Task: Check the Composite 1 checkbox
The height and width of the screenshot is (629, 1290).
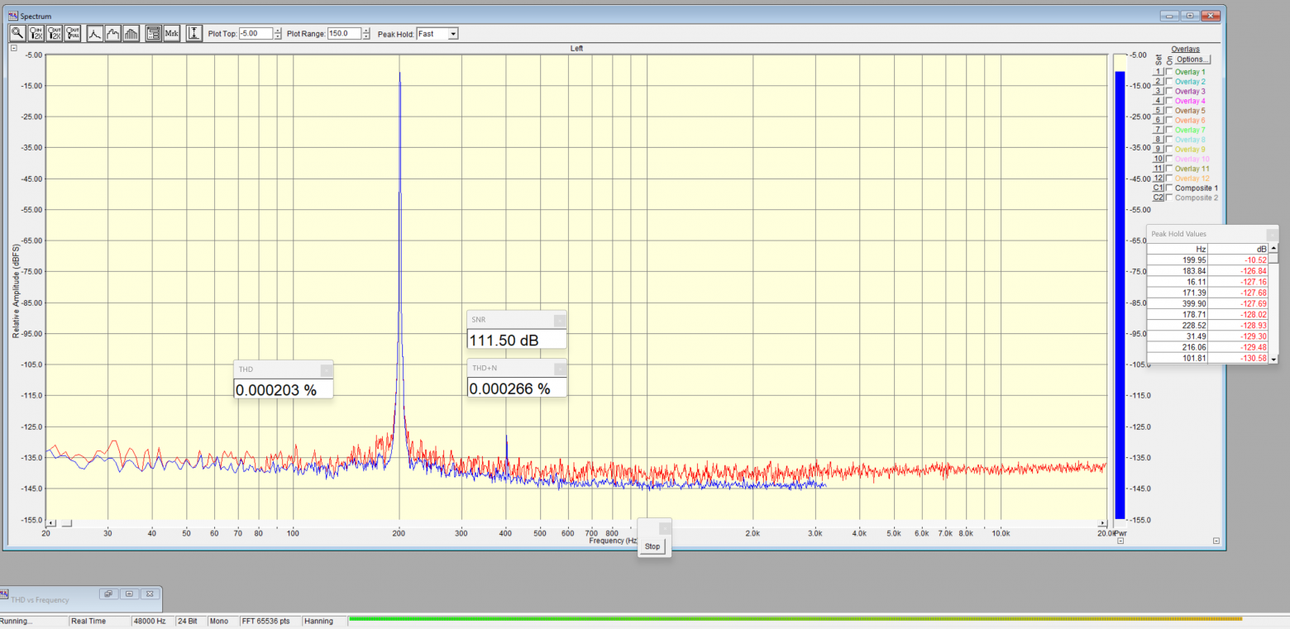Action: [x=1168, y=188]
